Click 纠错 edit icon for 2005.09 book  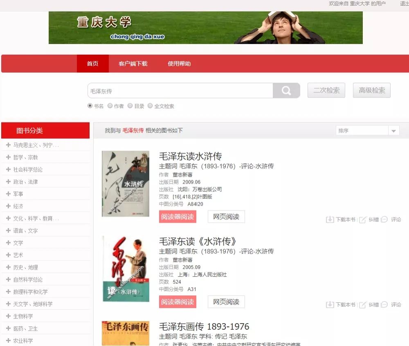point(363,305)
